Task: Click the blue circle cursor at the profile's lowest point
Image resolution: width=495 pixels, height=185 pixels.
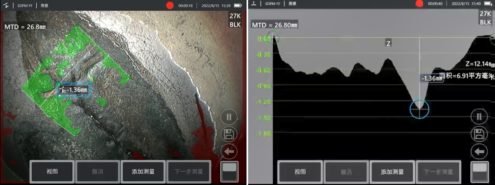Action: click(x=419, y=109)
